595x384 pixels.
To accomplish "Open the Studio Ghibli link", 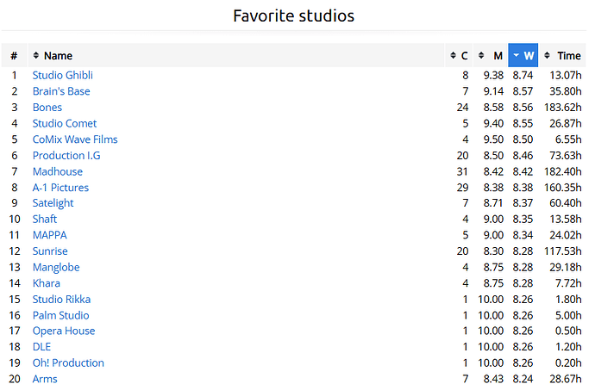I will click(x=63, y=76).
